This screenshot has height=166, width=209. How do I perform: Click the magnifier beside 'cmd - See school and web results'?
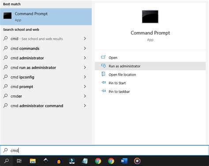5,38
